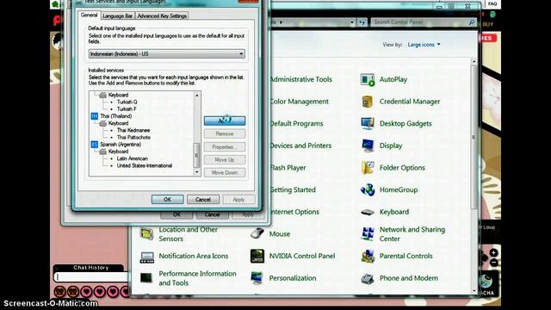Click the TH Thai language badge
Screen dimensions: 551x310
tap(94, 116)
